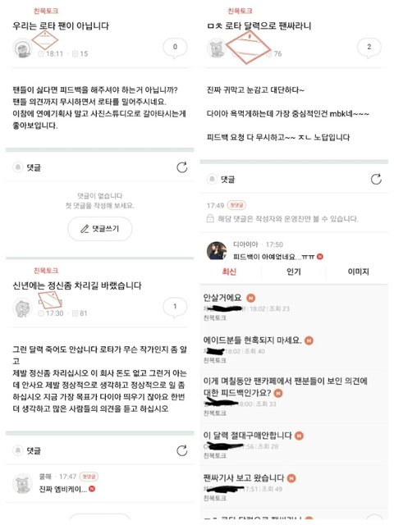Viewport: 394px width, 525px height.
Task: Open the post about 팬카페 피드백인가요
Action: coord(286,386)
